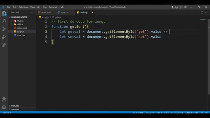Switch to the style.css tab
This screenshot has height=118, width=210.
click(x=65, y=12)
